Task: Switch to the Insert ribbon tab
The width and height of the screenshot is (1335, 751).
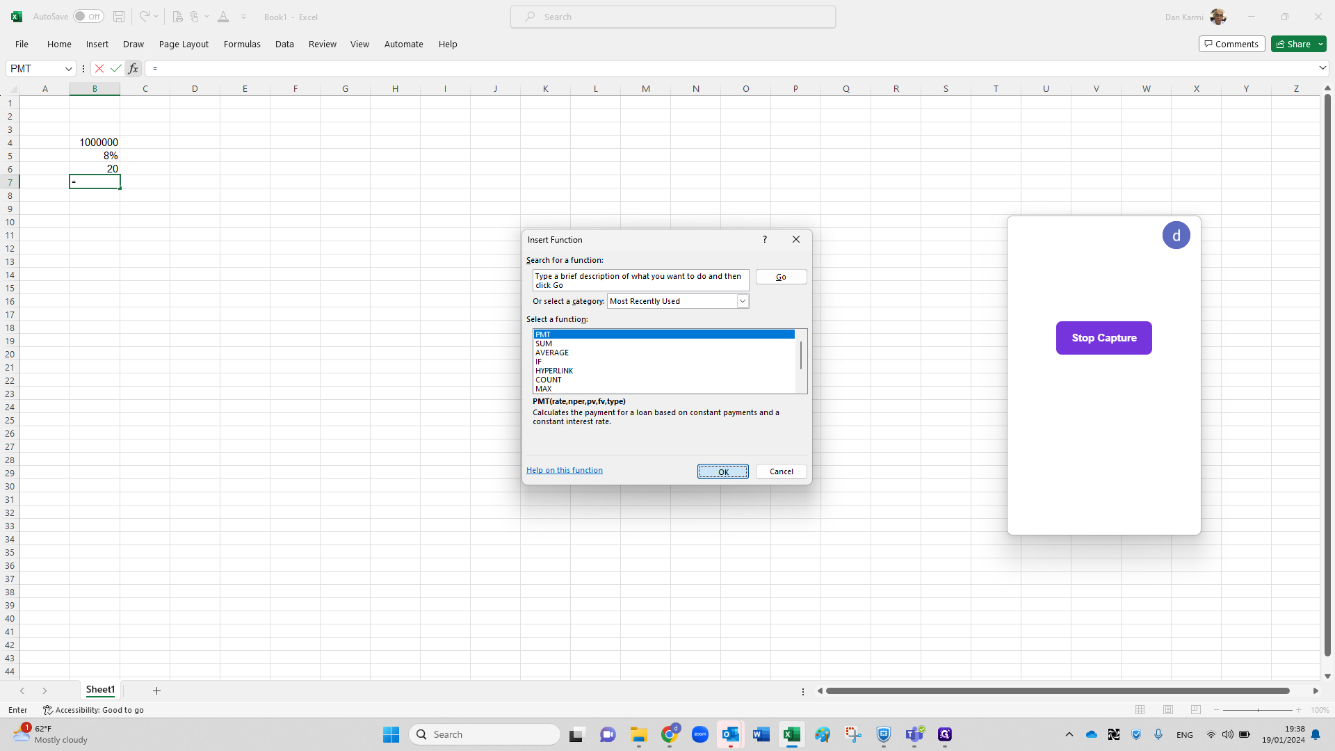Action: pos(97,44)
